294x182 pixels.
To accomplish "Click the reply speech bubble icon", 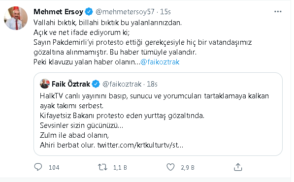I will click(38, 167).
